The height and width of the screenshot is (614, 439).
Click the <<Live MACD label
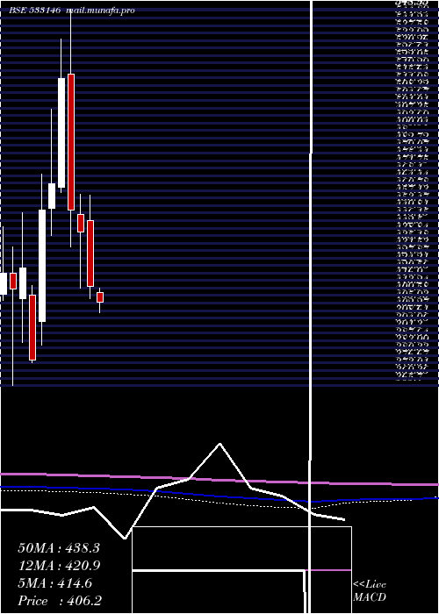pos(370,591)
